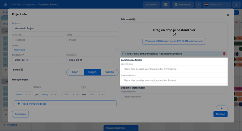242x131 pixels.
Task: Clear the Vrijdag end day value
Action: click(x=52, y=94)
